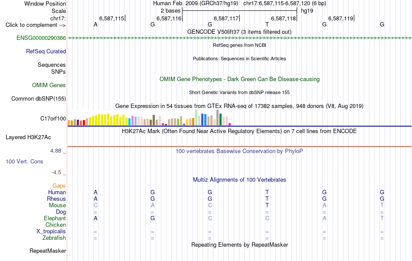412x261 pixels.
Task: Click the Sequences SNPs track label
Action: tap(52, 68)
